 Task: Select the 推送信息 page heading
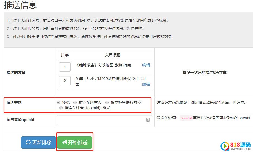click(20, 5)
